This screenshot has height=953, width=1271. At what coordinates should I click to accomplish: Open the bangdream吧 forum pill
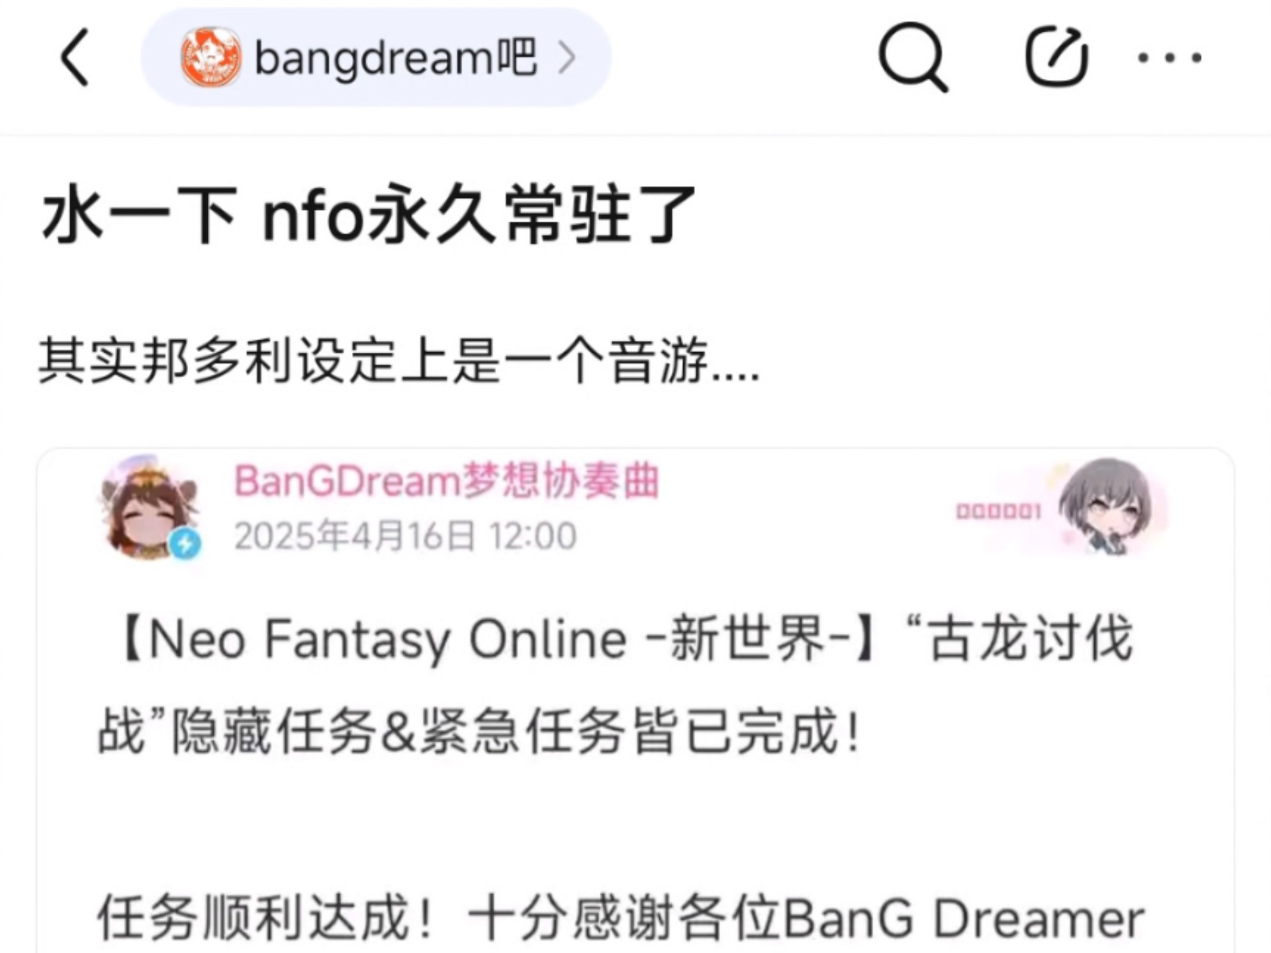click(x=376, y=58)
